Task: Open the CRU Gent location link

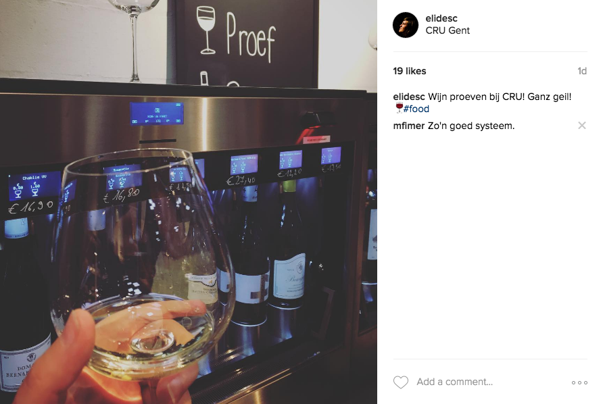Action: tap(448, 30)
